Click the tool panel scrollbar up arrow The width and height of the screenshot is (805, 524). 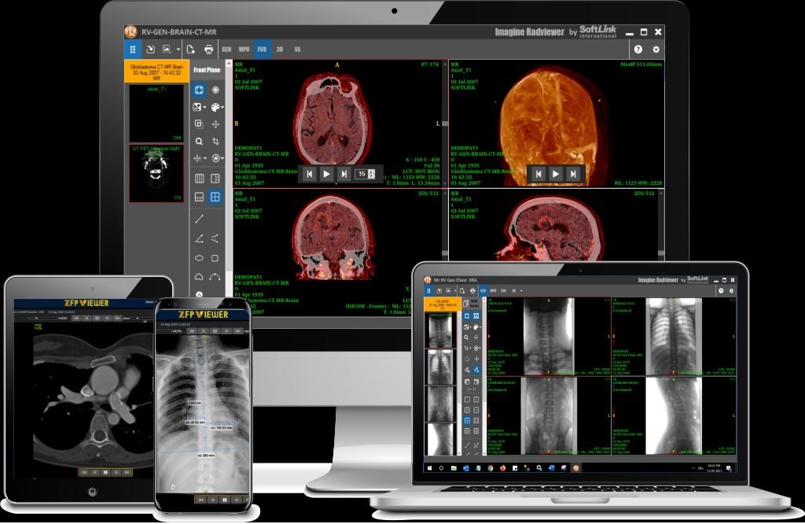pos(229,64)
